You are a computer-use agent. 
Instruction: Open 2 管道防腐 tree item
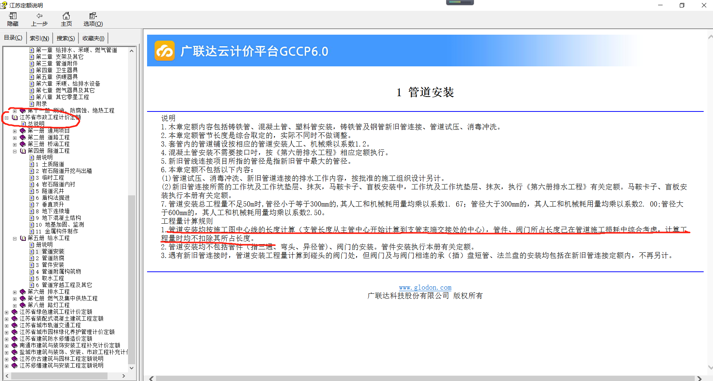50,258
